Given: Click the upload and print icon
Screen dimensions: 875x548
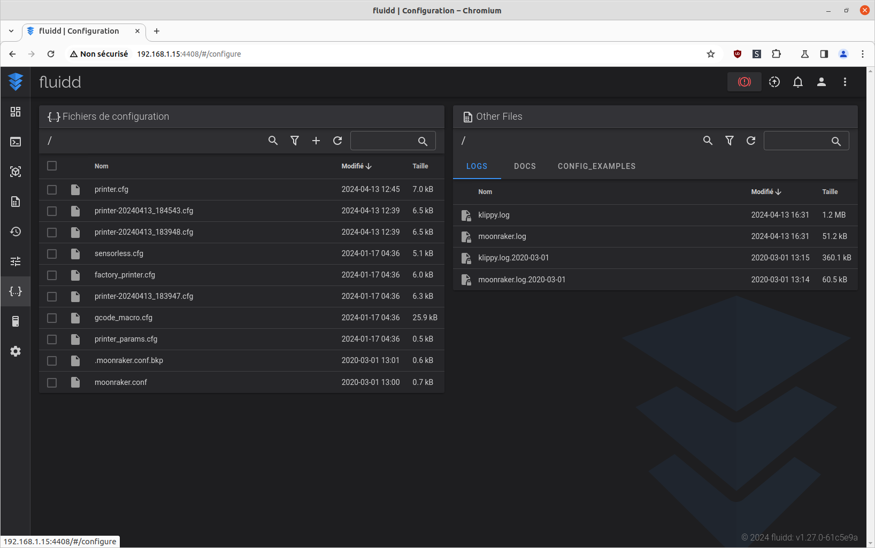Looking at the screenshot, I should [774, 82].
